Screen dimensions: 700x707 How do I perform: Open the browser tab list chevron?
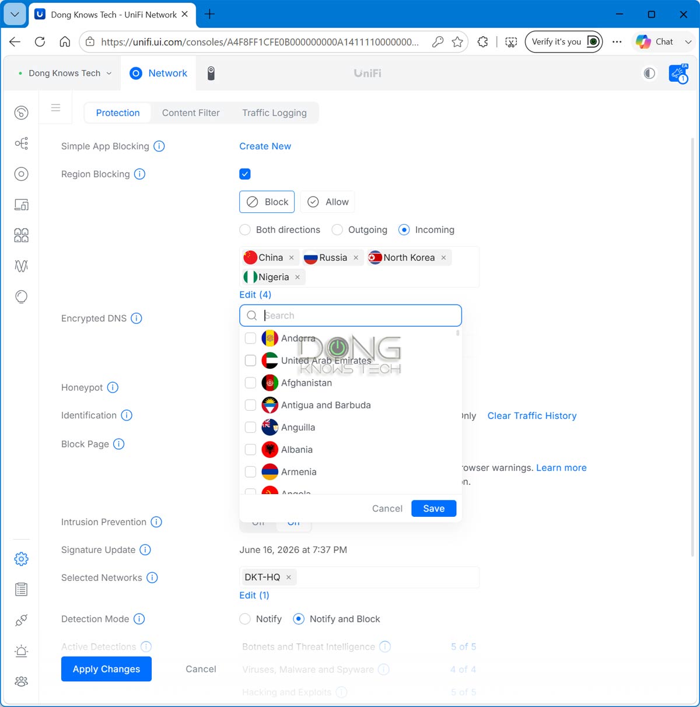15,14
